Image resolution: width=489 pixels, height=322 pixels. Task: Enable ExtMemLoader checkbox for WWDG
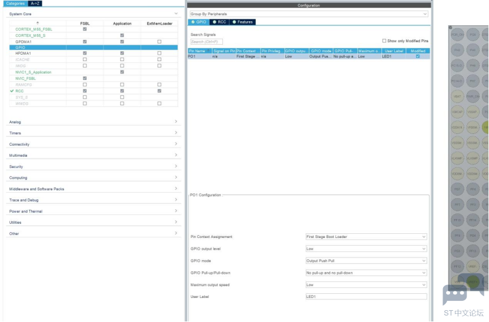click(159, 103)
